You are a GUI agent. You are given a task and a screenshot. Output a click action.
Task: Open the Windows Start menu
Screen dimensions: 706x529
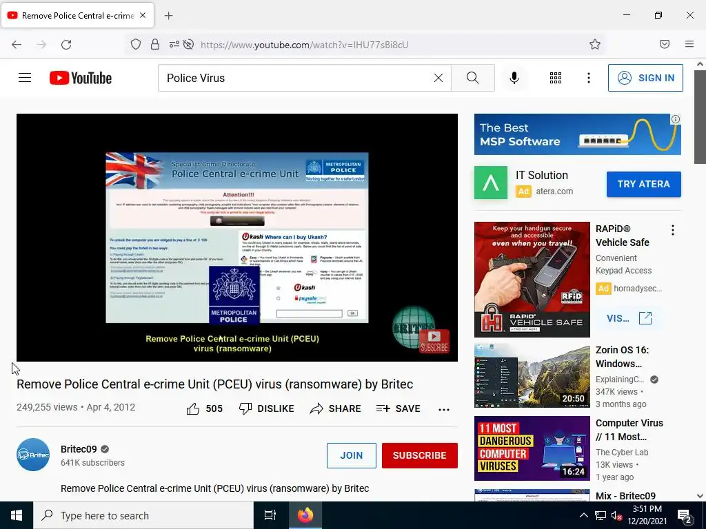17,515
